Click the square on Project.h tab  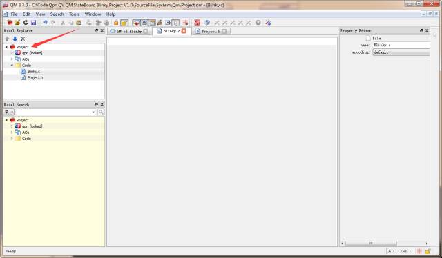click(x=224, y=31)
